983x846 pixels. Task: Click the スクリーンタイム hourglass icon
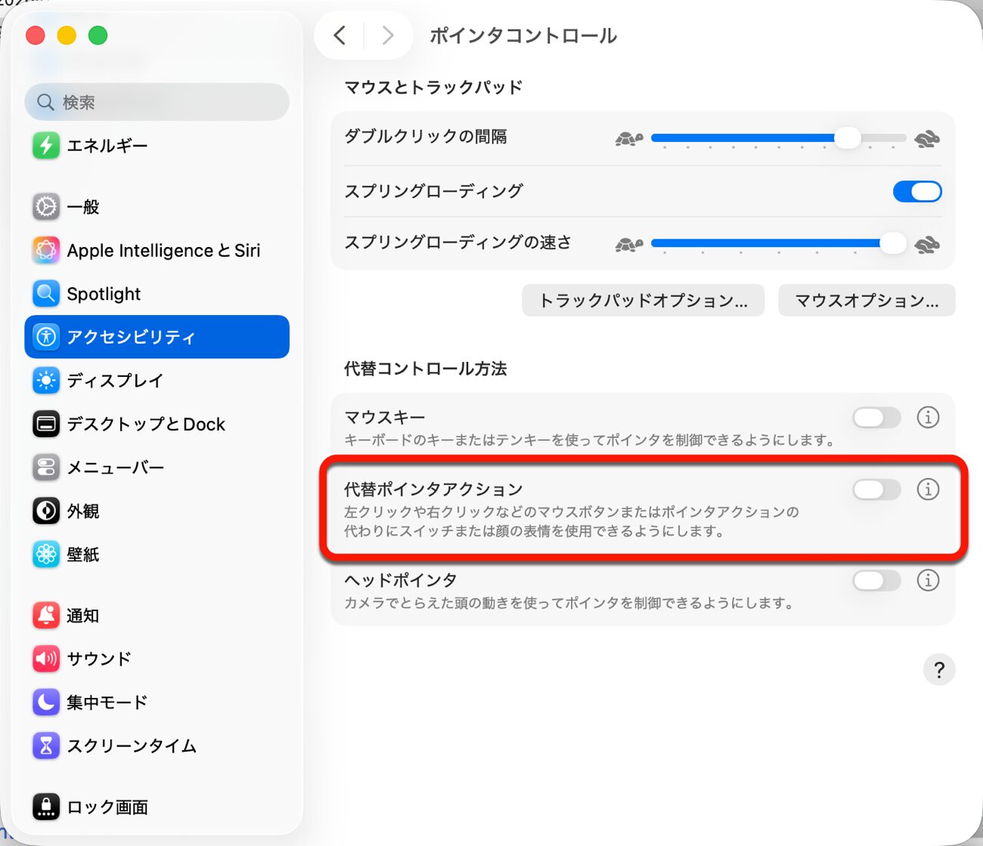pyautogui.click(x=46, y=746)
